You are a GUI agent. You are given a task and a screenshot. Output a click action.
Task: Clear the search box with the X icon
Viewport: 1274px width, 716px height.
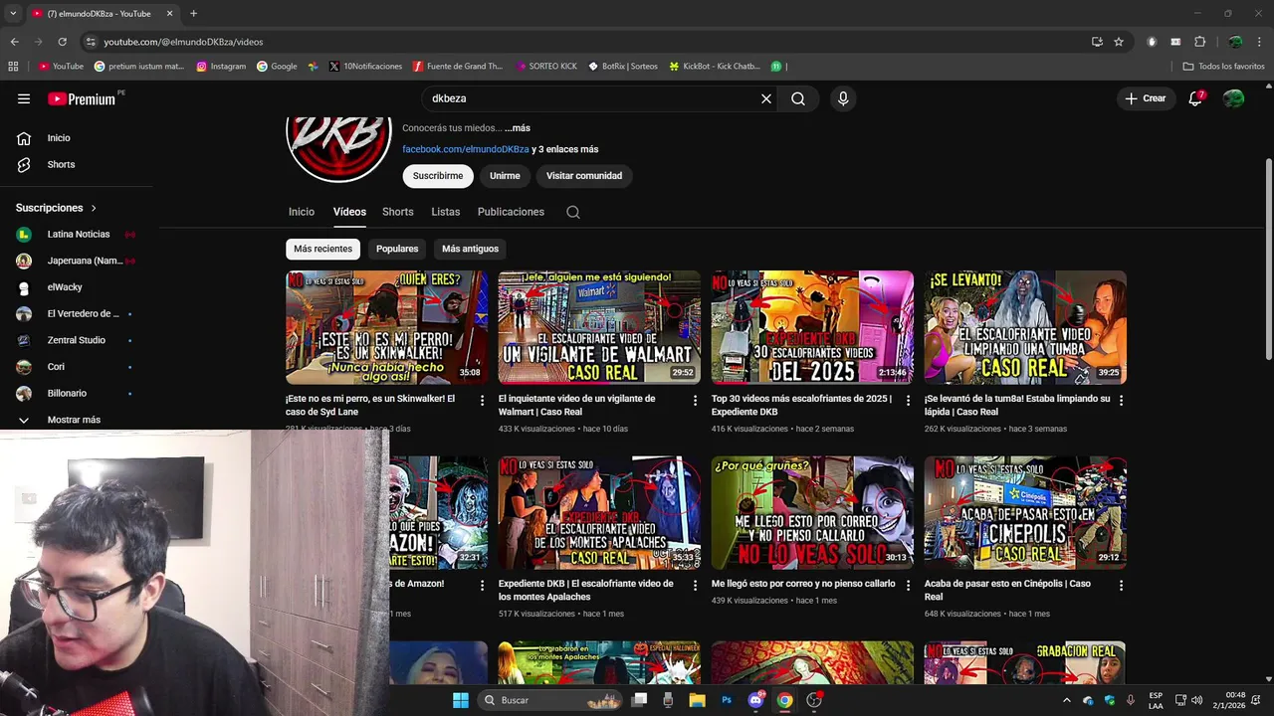[x=766, y=98]
